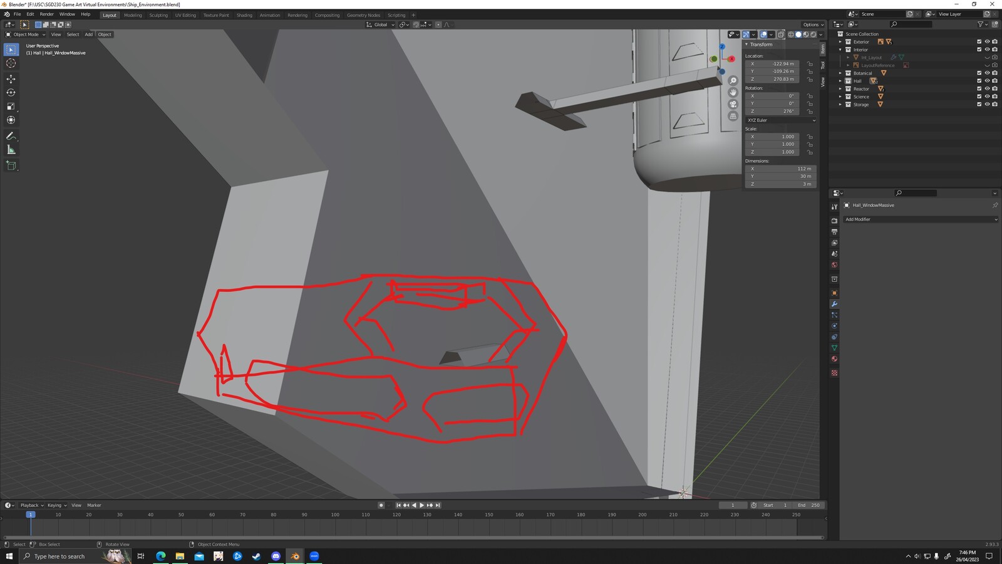Open Steam from the Windows taskbar

point(256,556)
